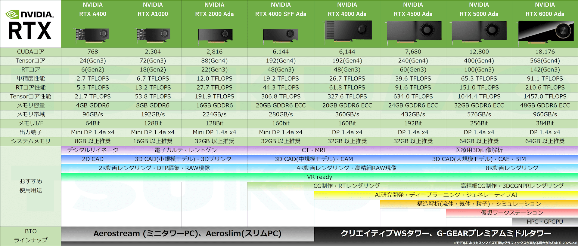578x246 pixels.
Task: Click the 64Bit memory interface cell
Action: (93, 123)
